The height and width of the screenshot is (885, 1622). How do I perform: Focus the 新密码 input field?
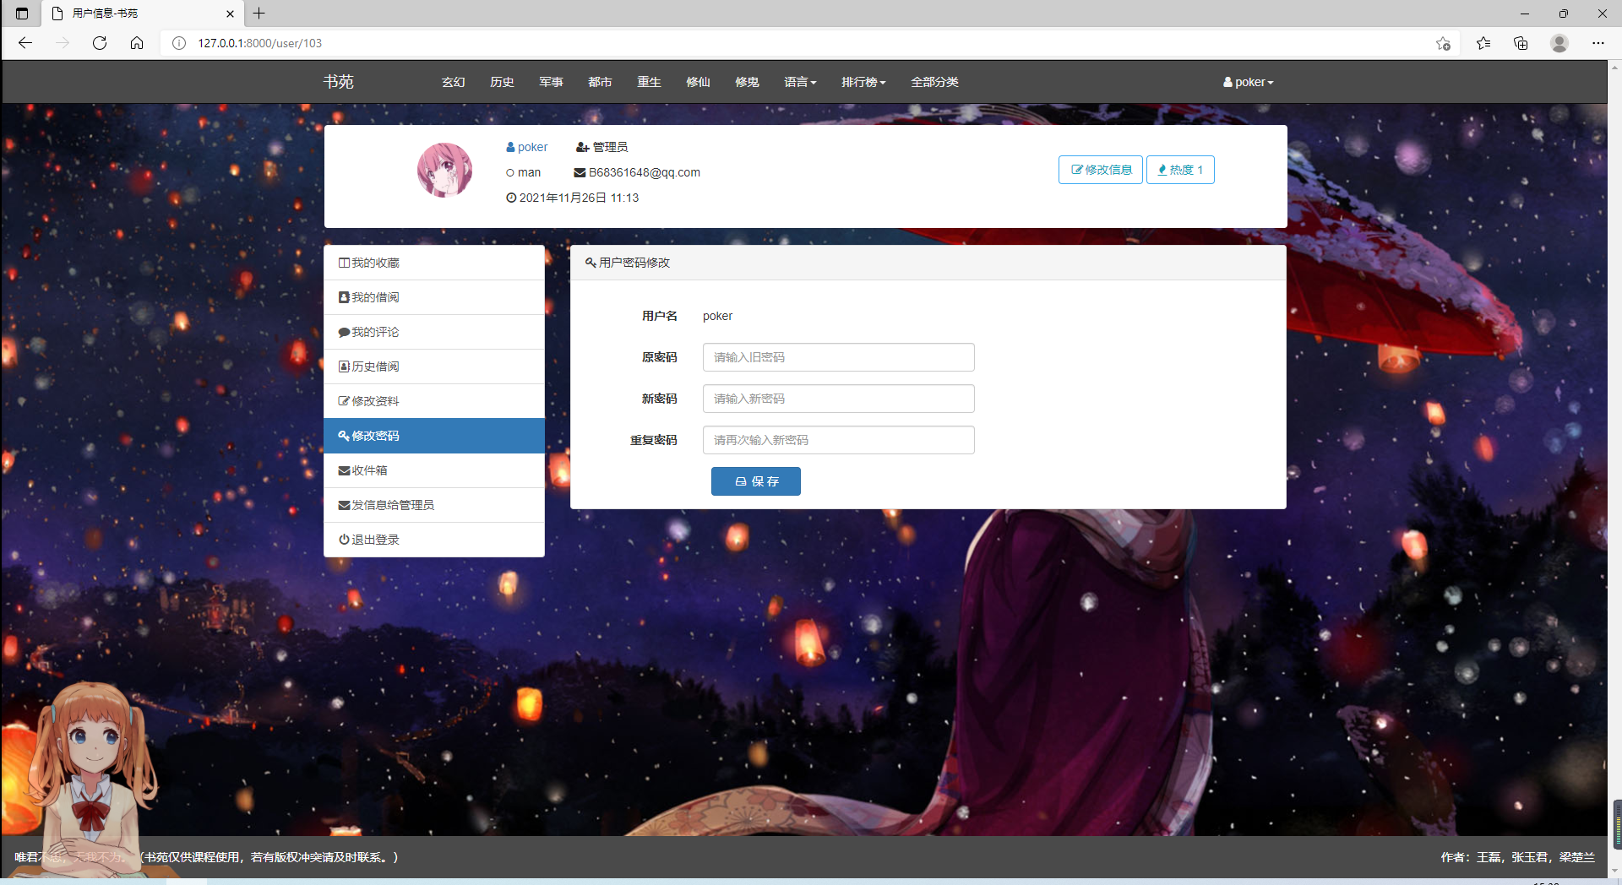tap(839, 399)
